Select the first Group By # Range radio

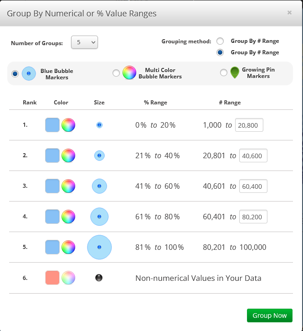pos(220,41)
